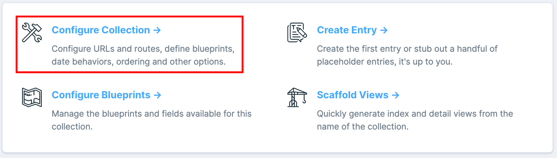The width and height of the screenshot is (557, 158).
Task: Click the "Create the first entry" description line
Action: click(x=407, y=49)
